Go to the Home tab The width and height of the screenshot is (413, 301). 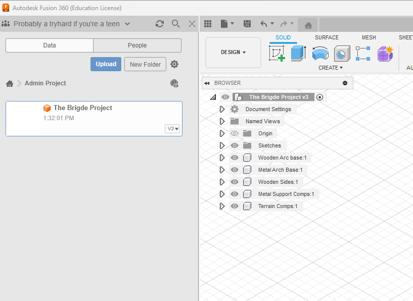pos(308,26)
